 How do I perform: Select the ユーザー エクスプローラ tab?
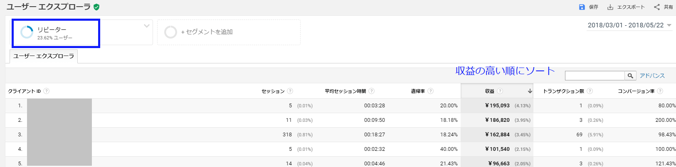(44, 56)
